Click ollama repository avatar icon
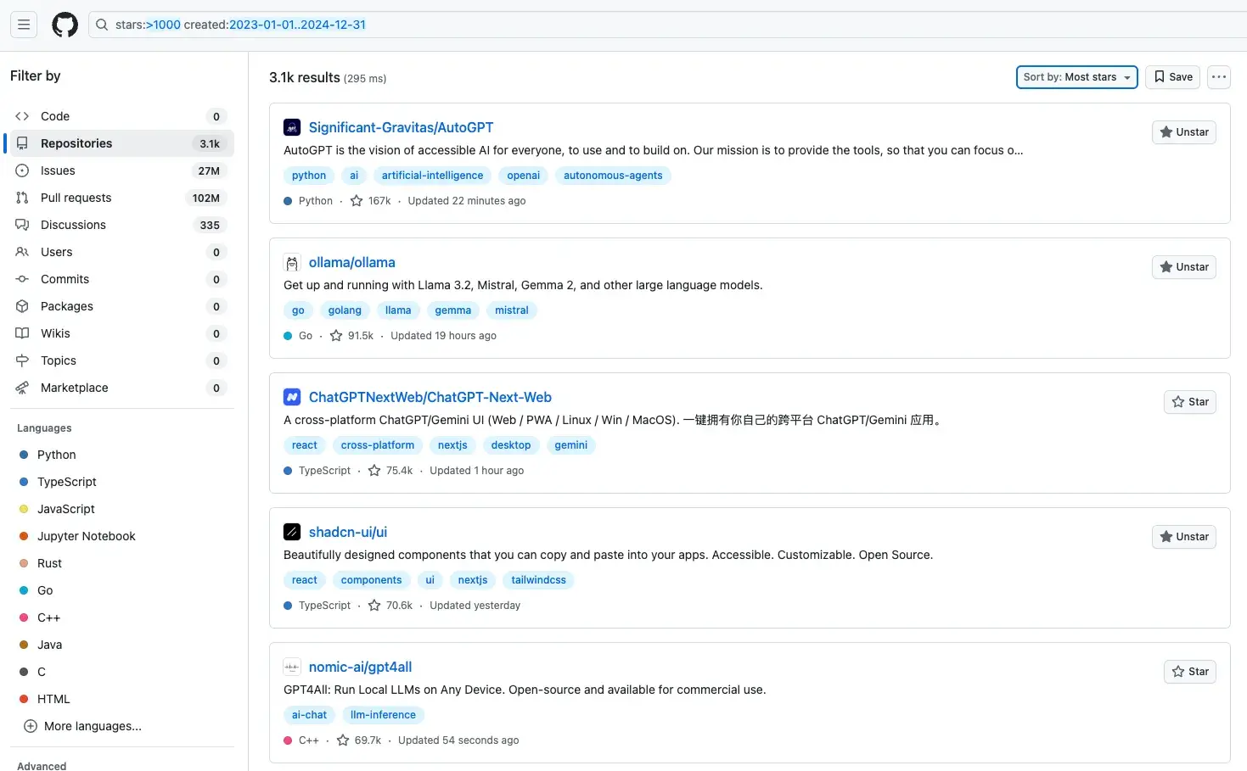This screenshot has height=771, width=1247. (x=292, y=262)
